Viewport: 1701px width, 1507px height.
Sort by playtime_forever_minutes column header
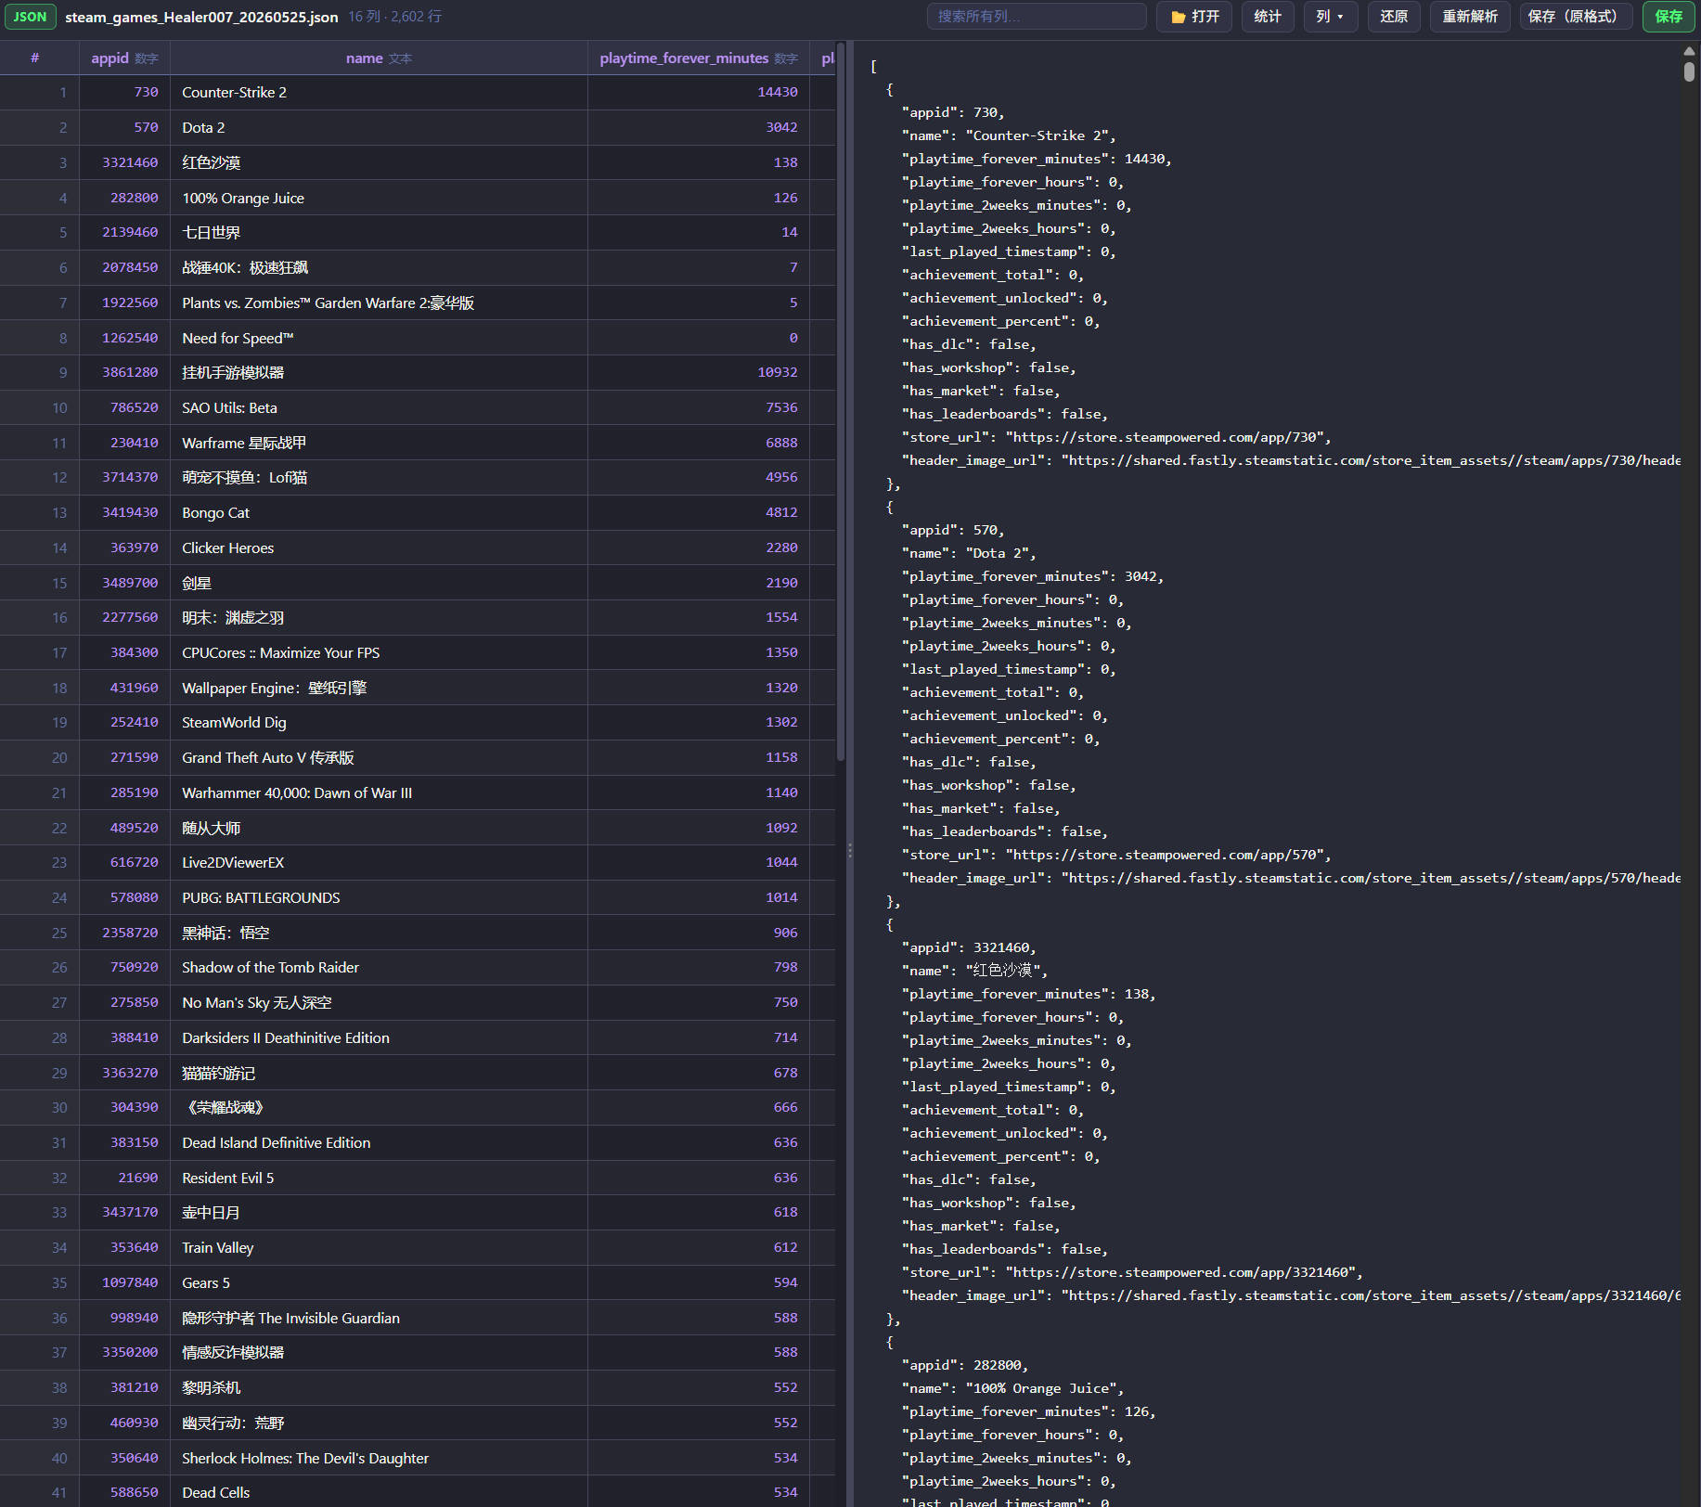pyautogui.click(x=698, y=58)
